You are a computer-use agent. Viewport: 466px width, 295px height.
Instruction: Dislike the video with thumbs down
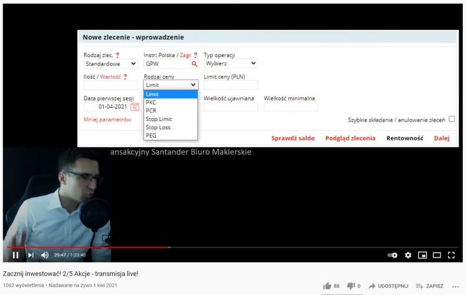click(x=351, y=286)
